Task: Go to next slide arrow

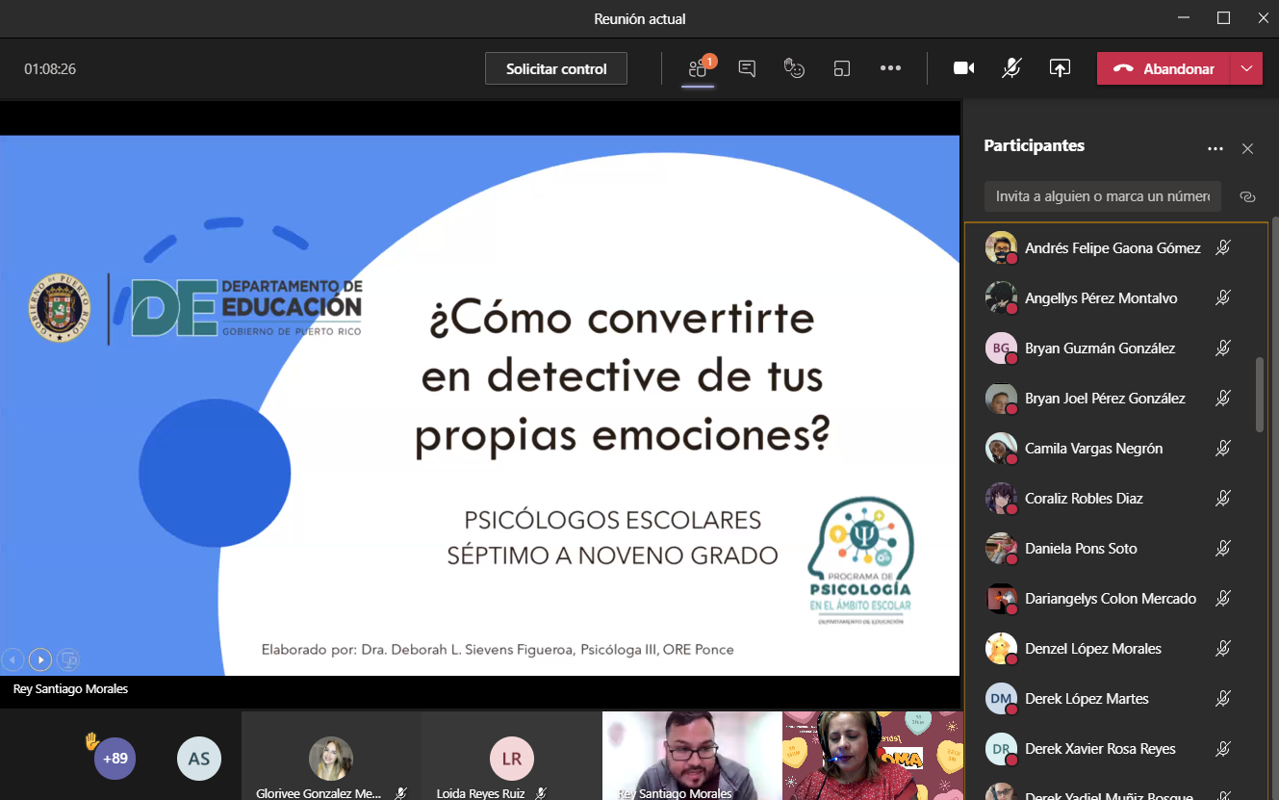Action: [40, 659]
